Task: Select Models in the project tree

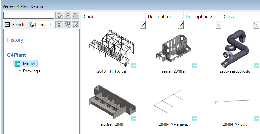Action: pyautogui.click(x=25, y=64)
